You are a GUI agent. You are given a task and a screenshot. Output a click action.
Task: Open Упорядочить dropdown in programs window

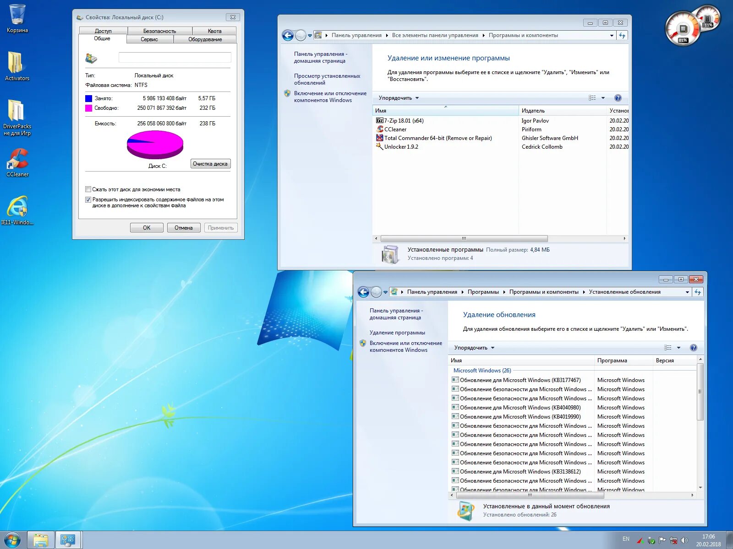pyautogui.click(x=399, y=98)
